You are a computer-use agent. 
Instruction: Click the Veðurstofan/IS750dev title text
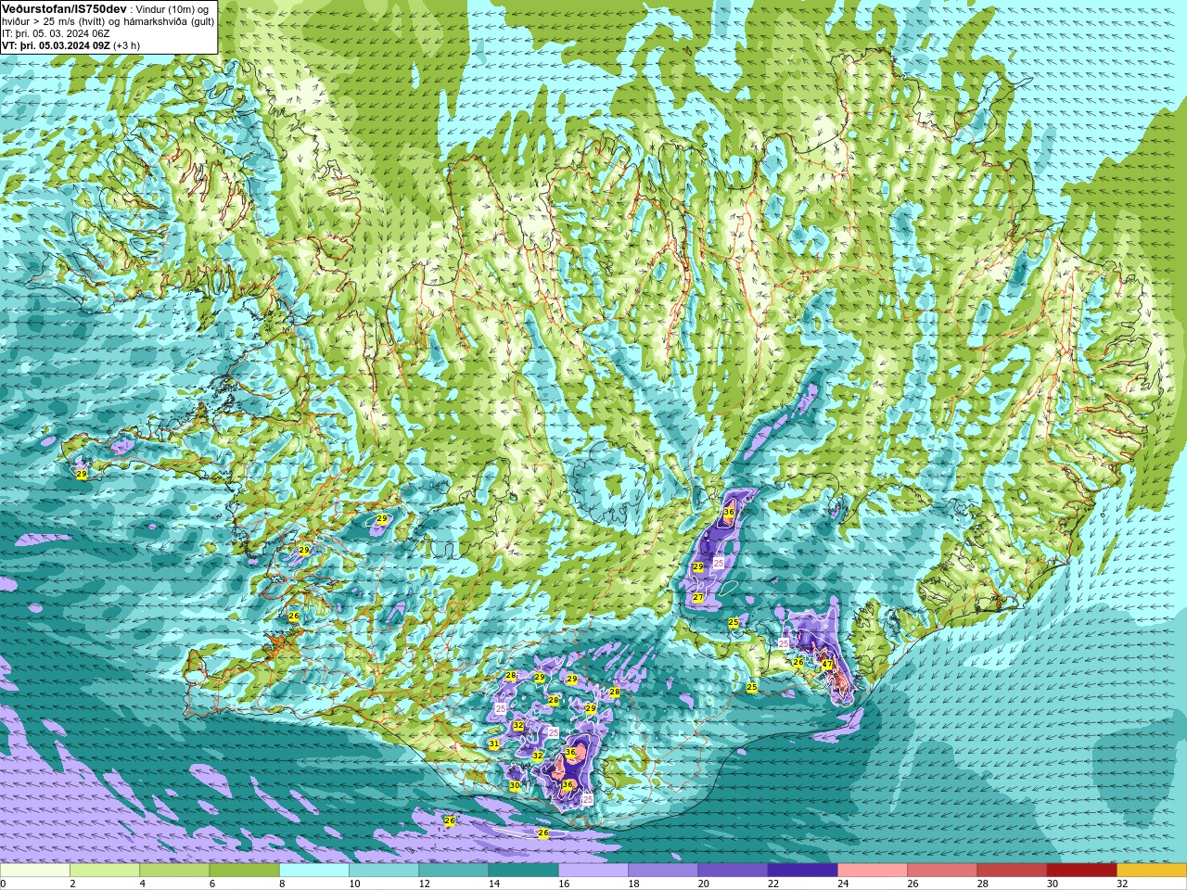tap(64, 8)
